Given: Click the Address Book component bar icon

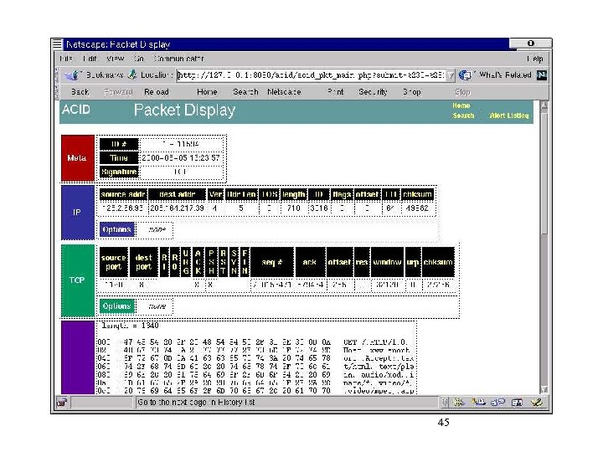Looking at the screenshot, I should [517, 403].
